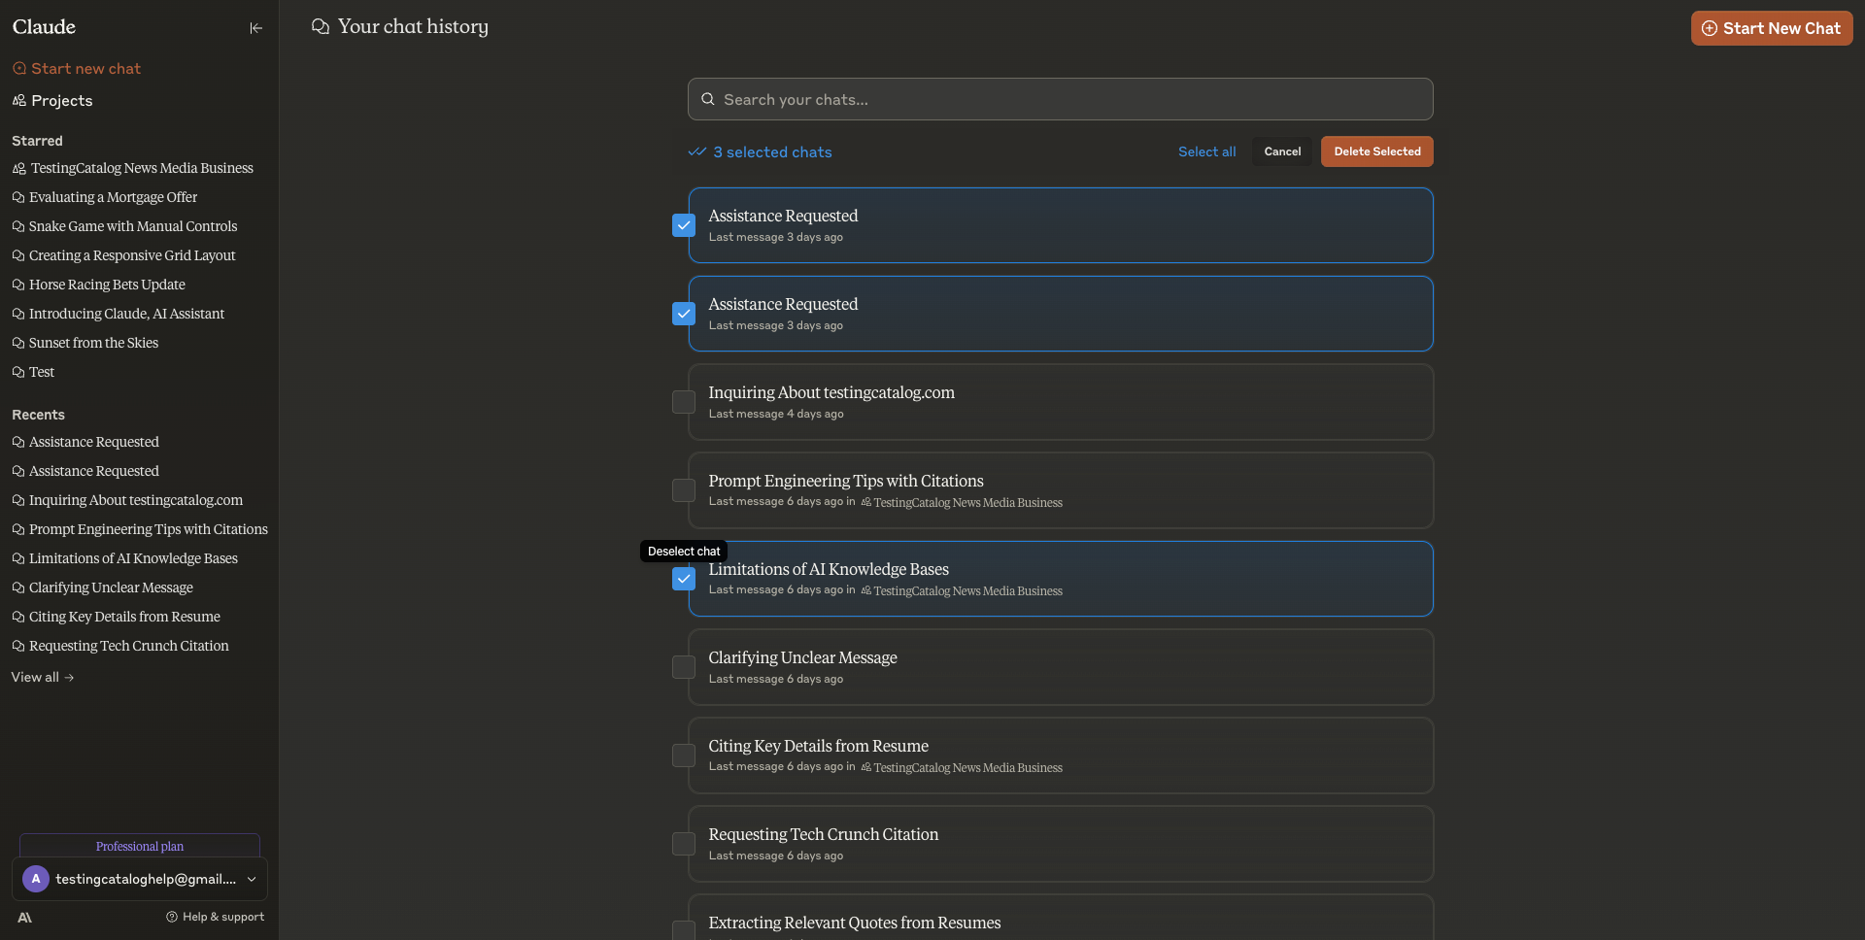Tick the 'Clarifying Unclear Message' checkbox
The image size is (1865, 940).
[684, 667]
